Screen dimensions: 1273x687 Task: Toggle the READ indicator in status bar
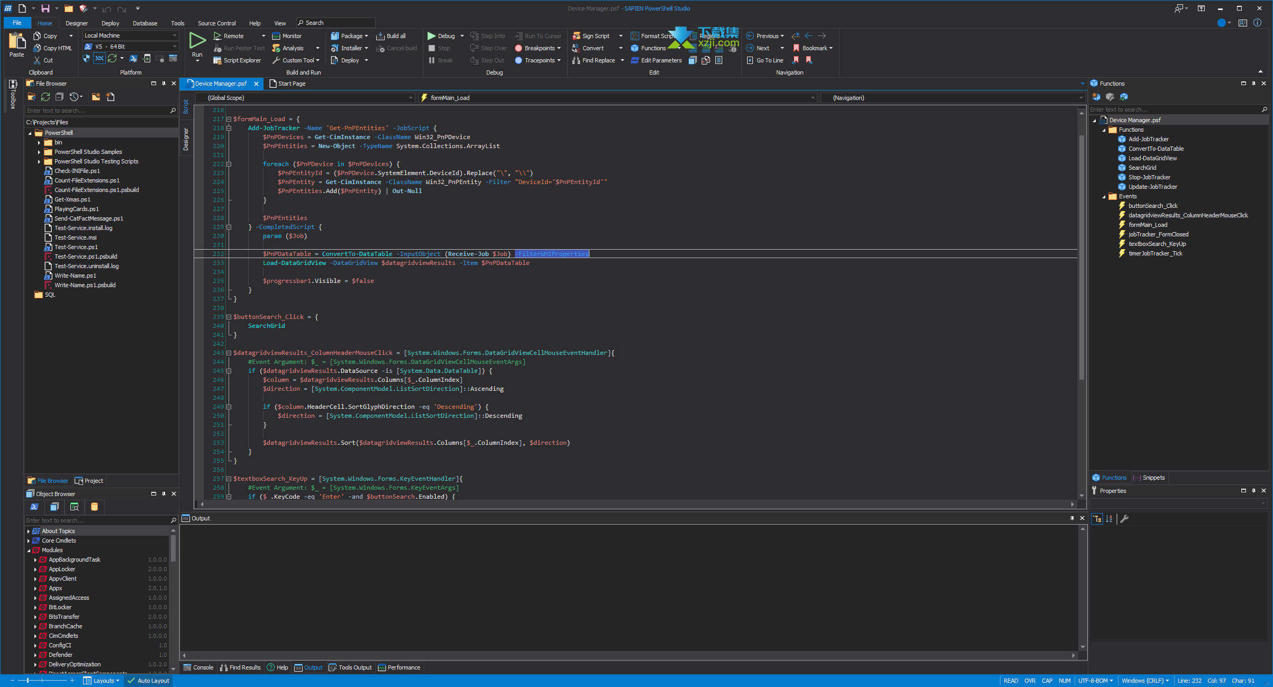click(1011, 681)
